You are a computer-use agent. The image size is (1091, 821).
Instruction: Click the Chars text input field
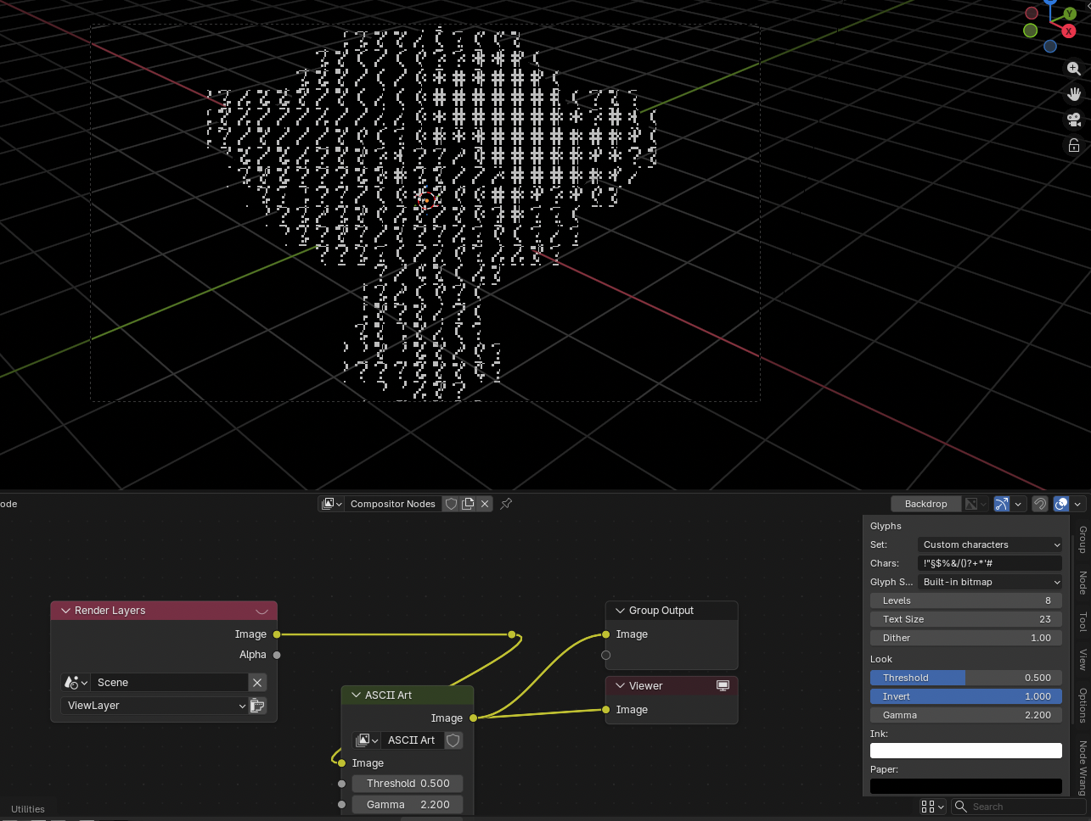[x=990, y=563]
